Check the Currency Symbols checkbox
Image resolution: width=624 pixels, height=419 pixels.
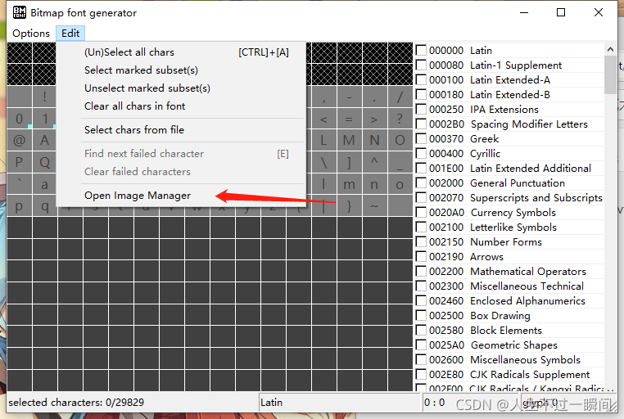pyautogui.click(x=421, y=212)
